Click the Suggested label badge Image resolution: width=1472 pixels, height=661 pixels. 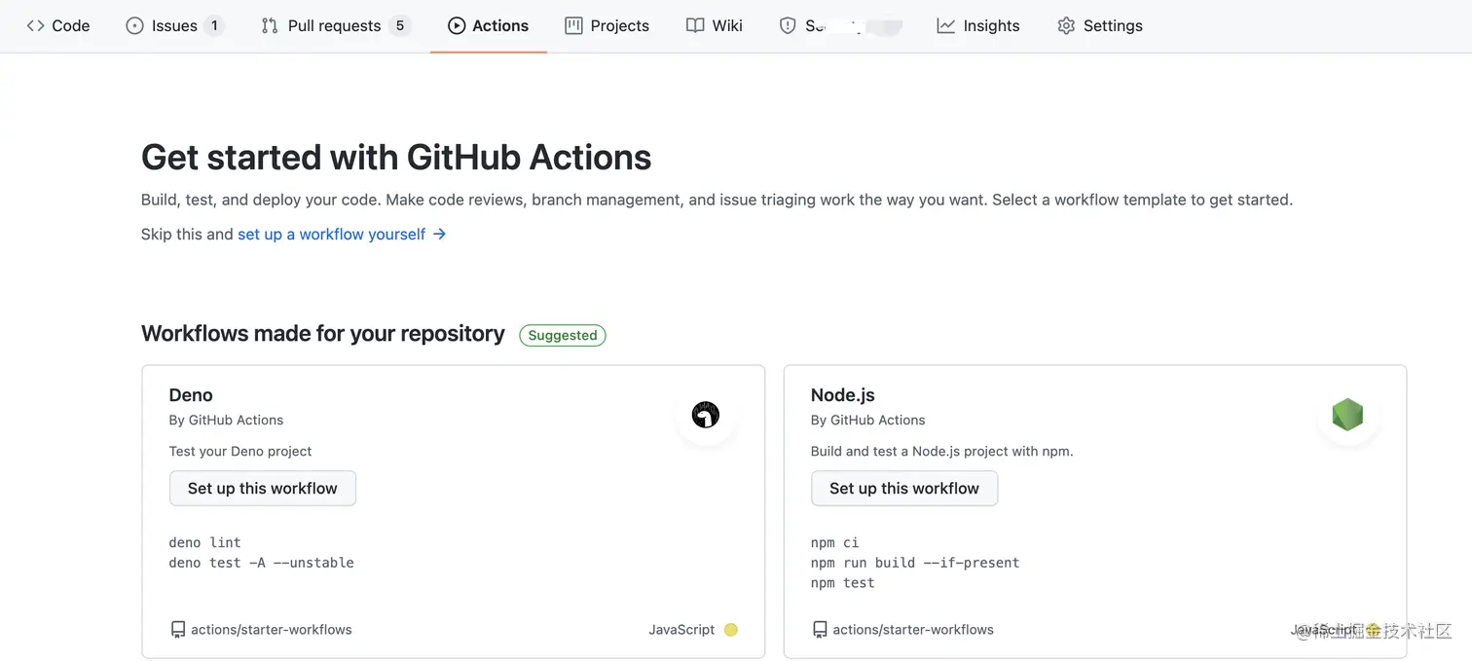pyautogui.click(x=563, y=335)
